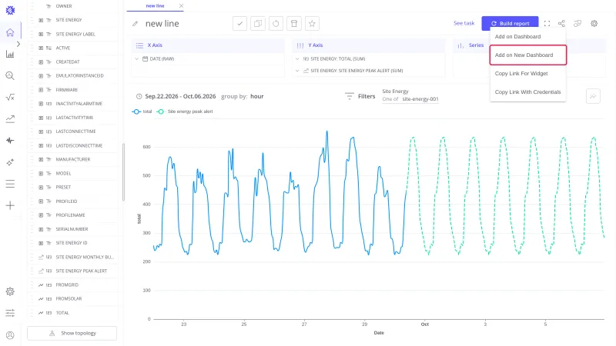Click the refresh circle icon in toolbar

tap(276, 24)
